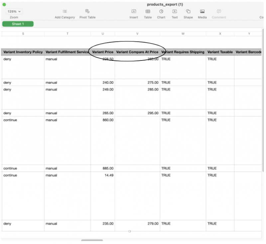
Task: Select the Sheet 1 tab
Action: point(18,24)
